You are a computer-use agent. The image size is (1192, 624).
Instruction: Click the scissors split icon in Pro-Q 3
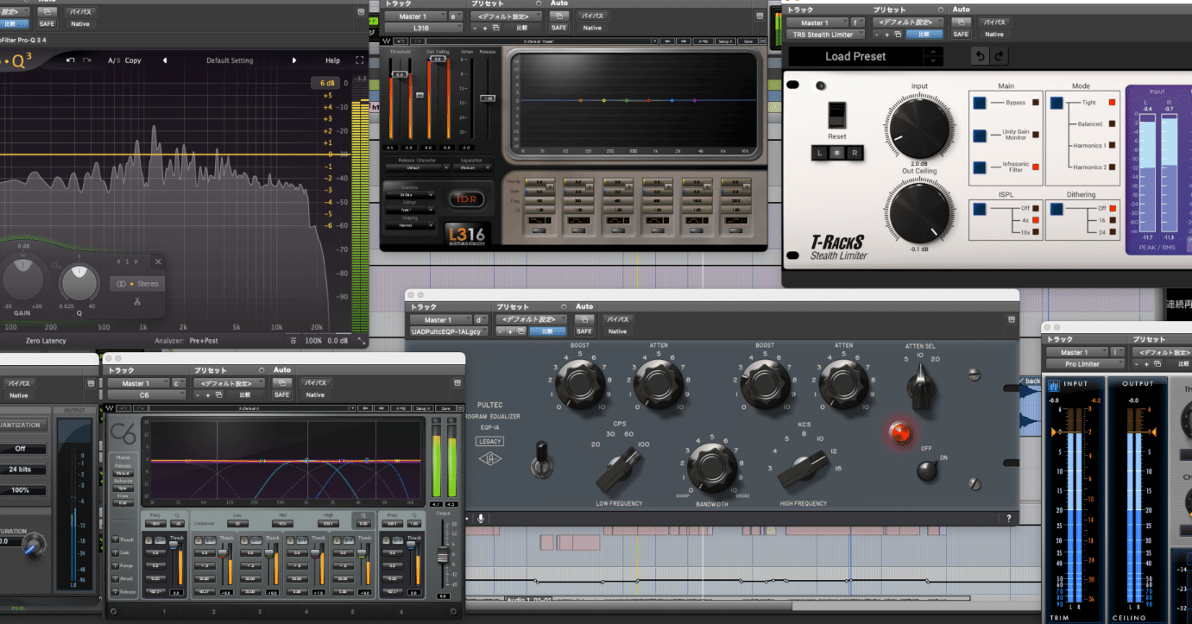[136, 301]
